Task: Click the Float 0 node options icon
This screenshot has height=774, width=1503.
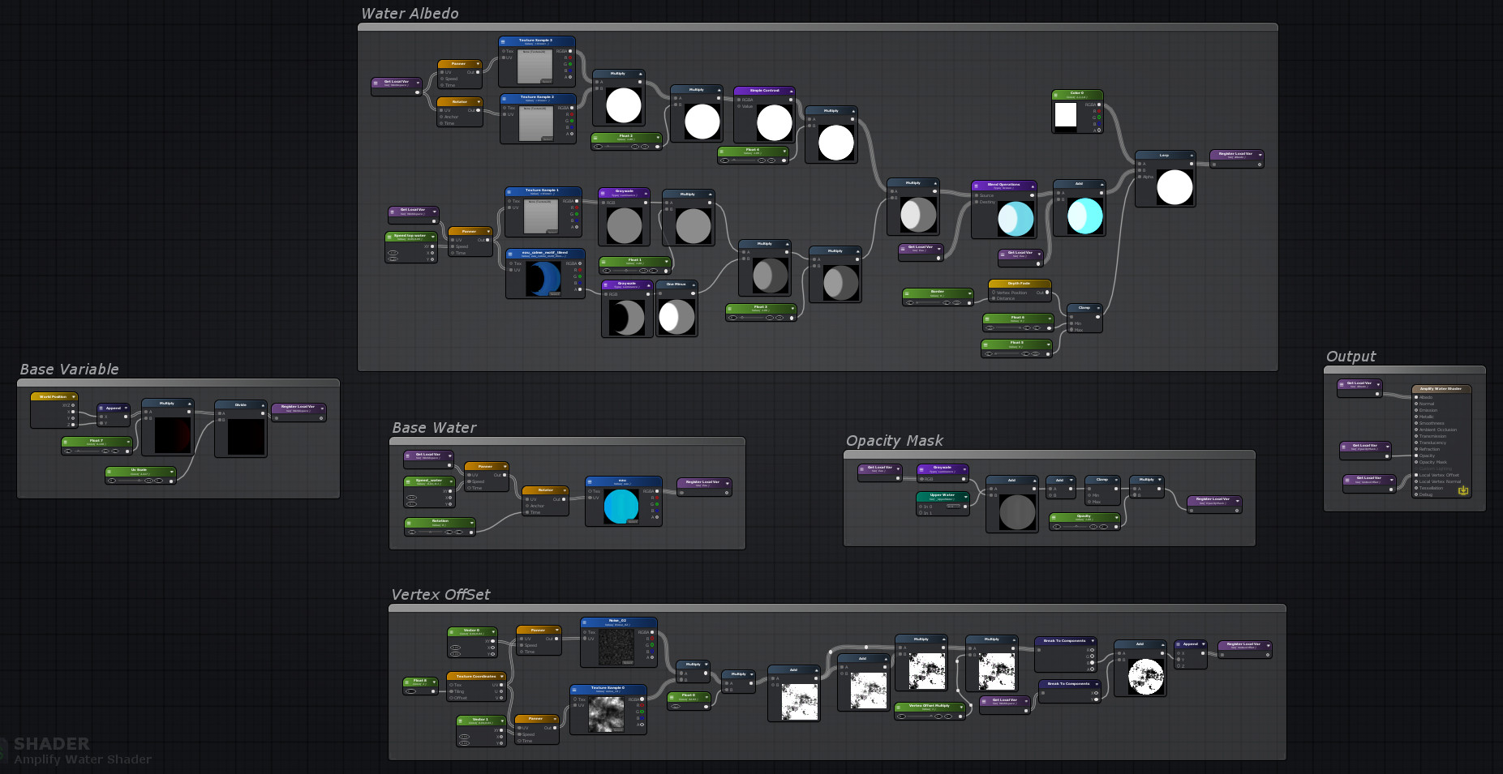Action: tap(672, 696)
